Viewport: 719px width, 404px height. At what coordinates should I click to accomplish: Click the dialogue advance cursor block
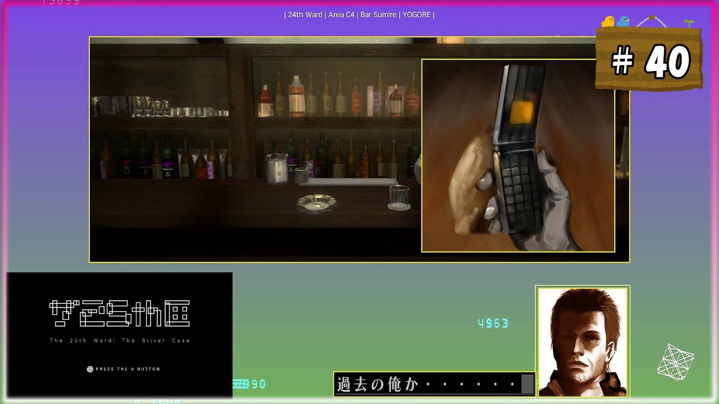[x=527, y=384]
